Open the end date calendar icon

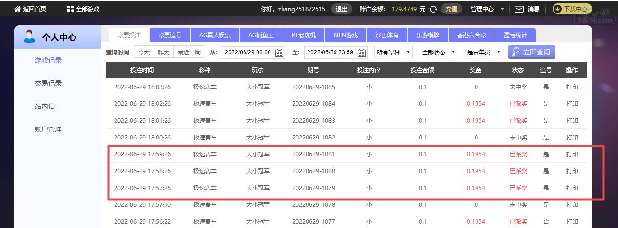(x=361, y=52)
